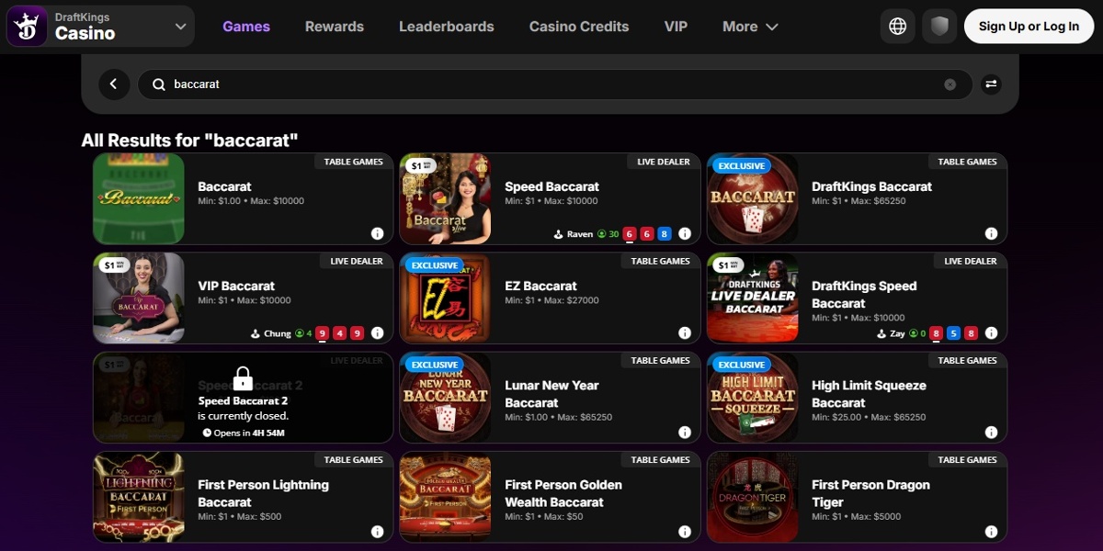Click the EXCLUSIVE badge on EZ Baccarat

pos(434,265)
